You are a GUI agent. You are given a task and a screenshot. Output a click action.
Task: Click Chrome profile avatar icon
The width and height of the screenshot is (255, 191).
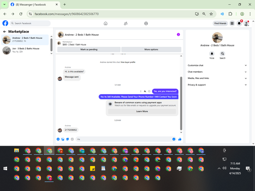click(x=242, y=14)
